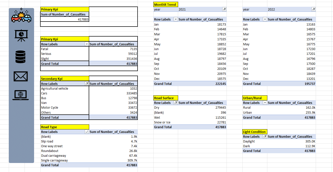Click the 'Snow or Ice' row label
The width and height of the screenshot is (333, 172).
[x=162, y=122]
